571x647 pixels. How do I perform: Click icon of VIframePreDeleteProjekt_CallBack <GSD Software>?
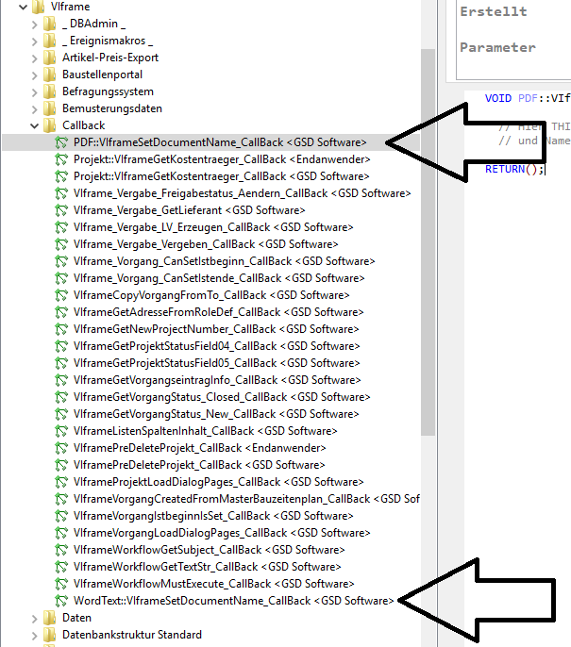[x=61, y=465]
